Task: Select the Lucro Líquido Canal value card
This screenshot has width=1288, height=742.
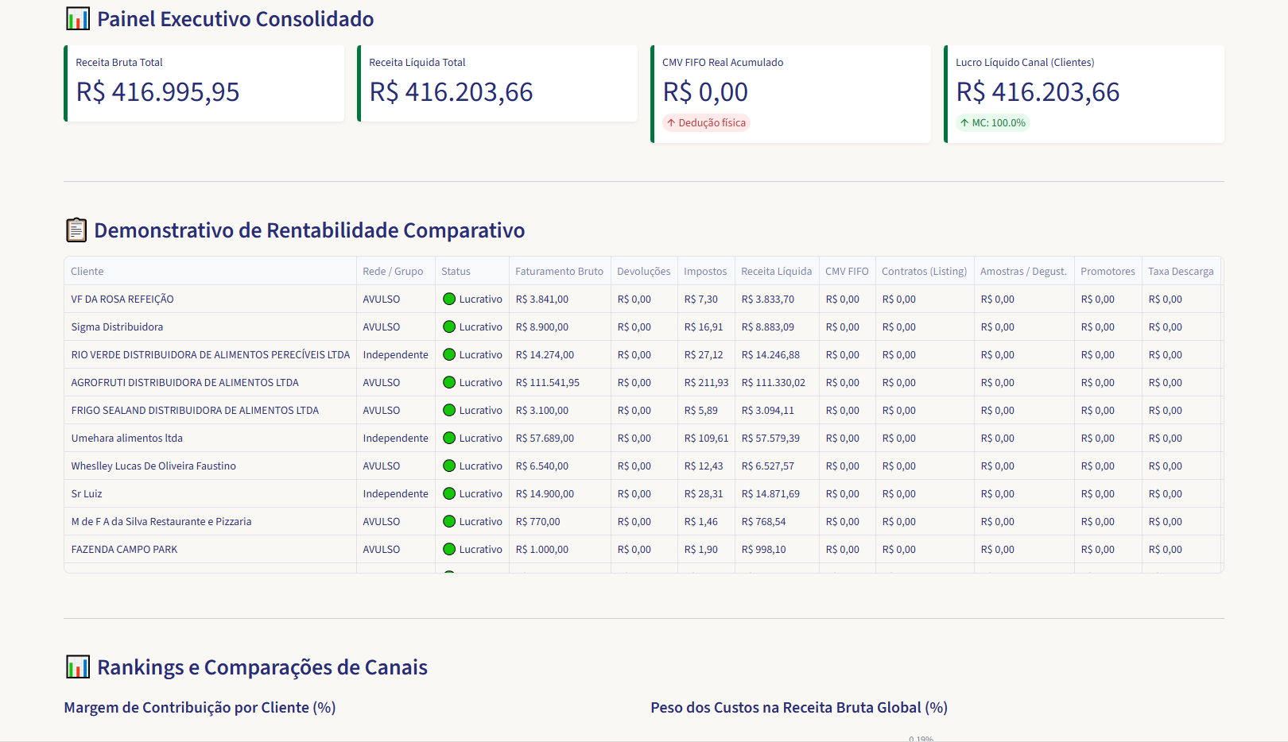Action: click(x=1084, y=94)
